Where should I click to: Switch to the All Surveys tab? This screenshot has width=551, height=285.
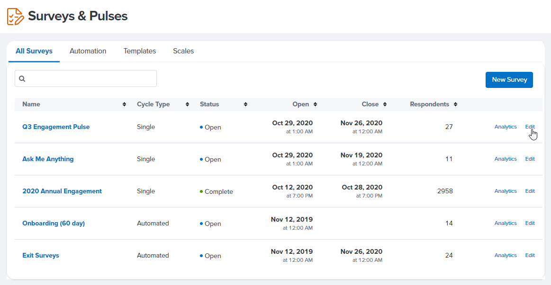click(34, 51)
